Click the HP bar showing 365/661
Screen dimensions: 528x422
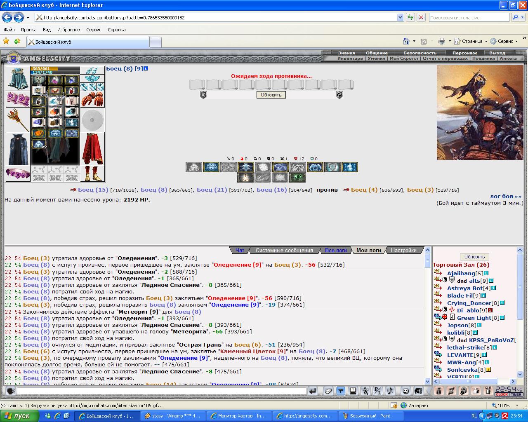(x=55, y=68)
